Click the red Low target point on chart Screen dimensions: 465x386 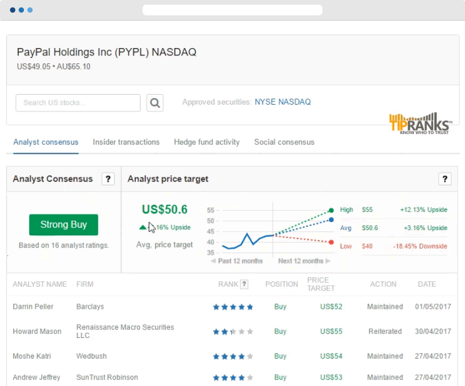(x=331, y=242)
